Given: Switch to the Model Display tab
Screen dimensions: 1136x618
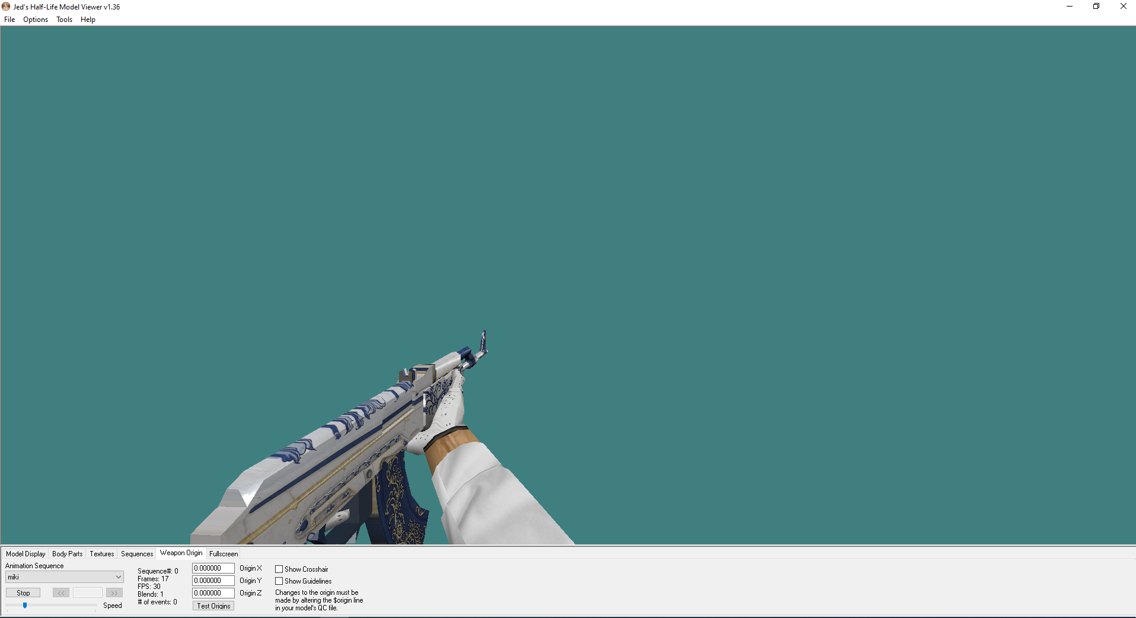Looking at the screenshot, I should (25, 554).
